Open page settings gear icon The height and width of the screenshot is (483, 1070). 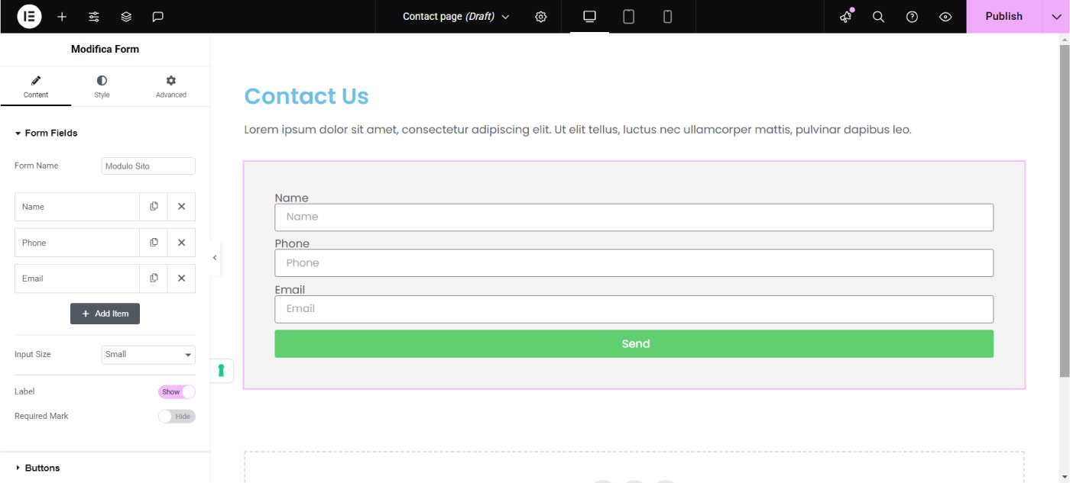541,17
